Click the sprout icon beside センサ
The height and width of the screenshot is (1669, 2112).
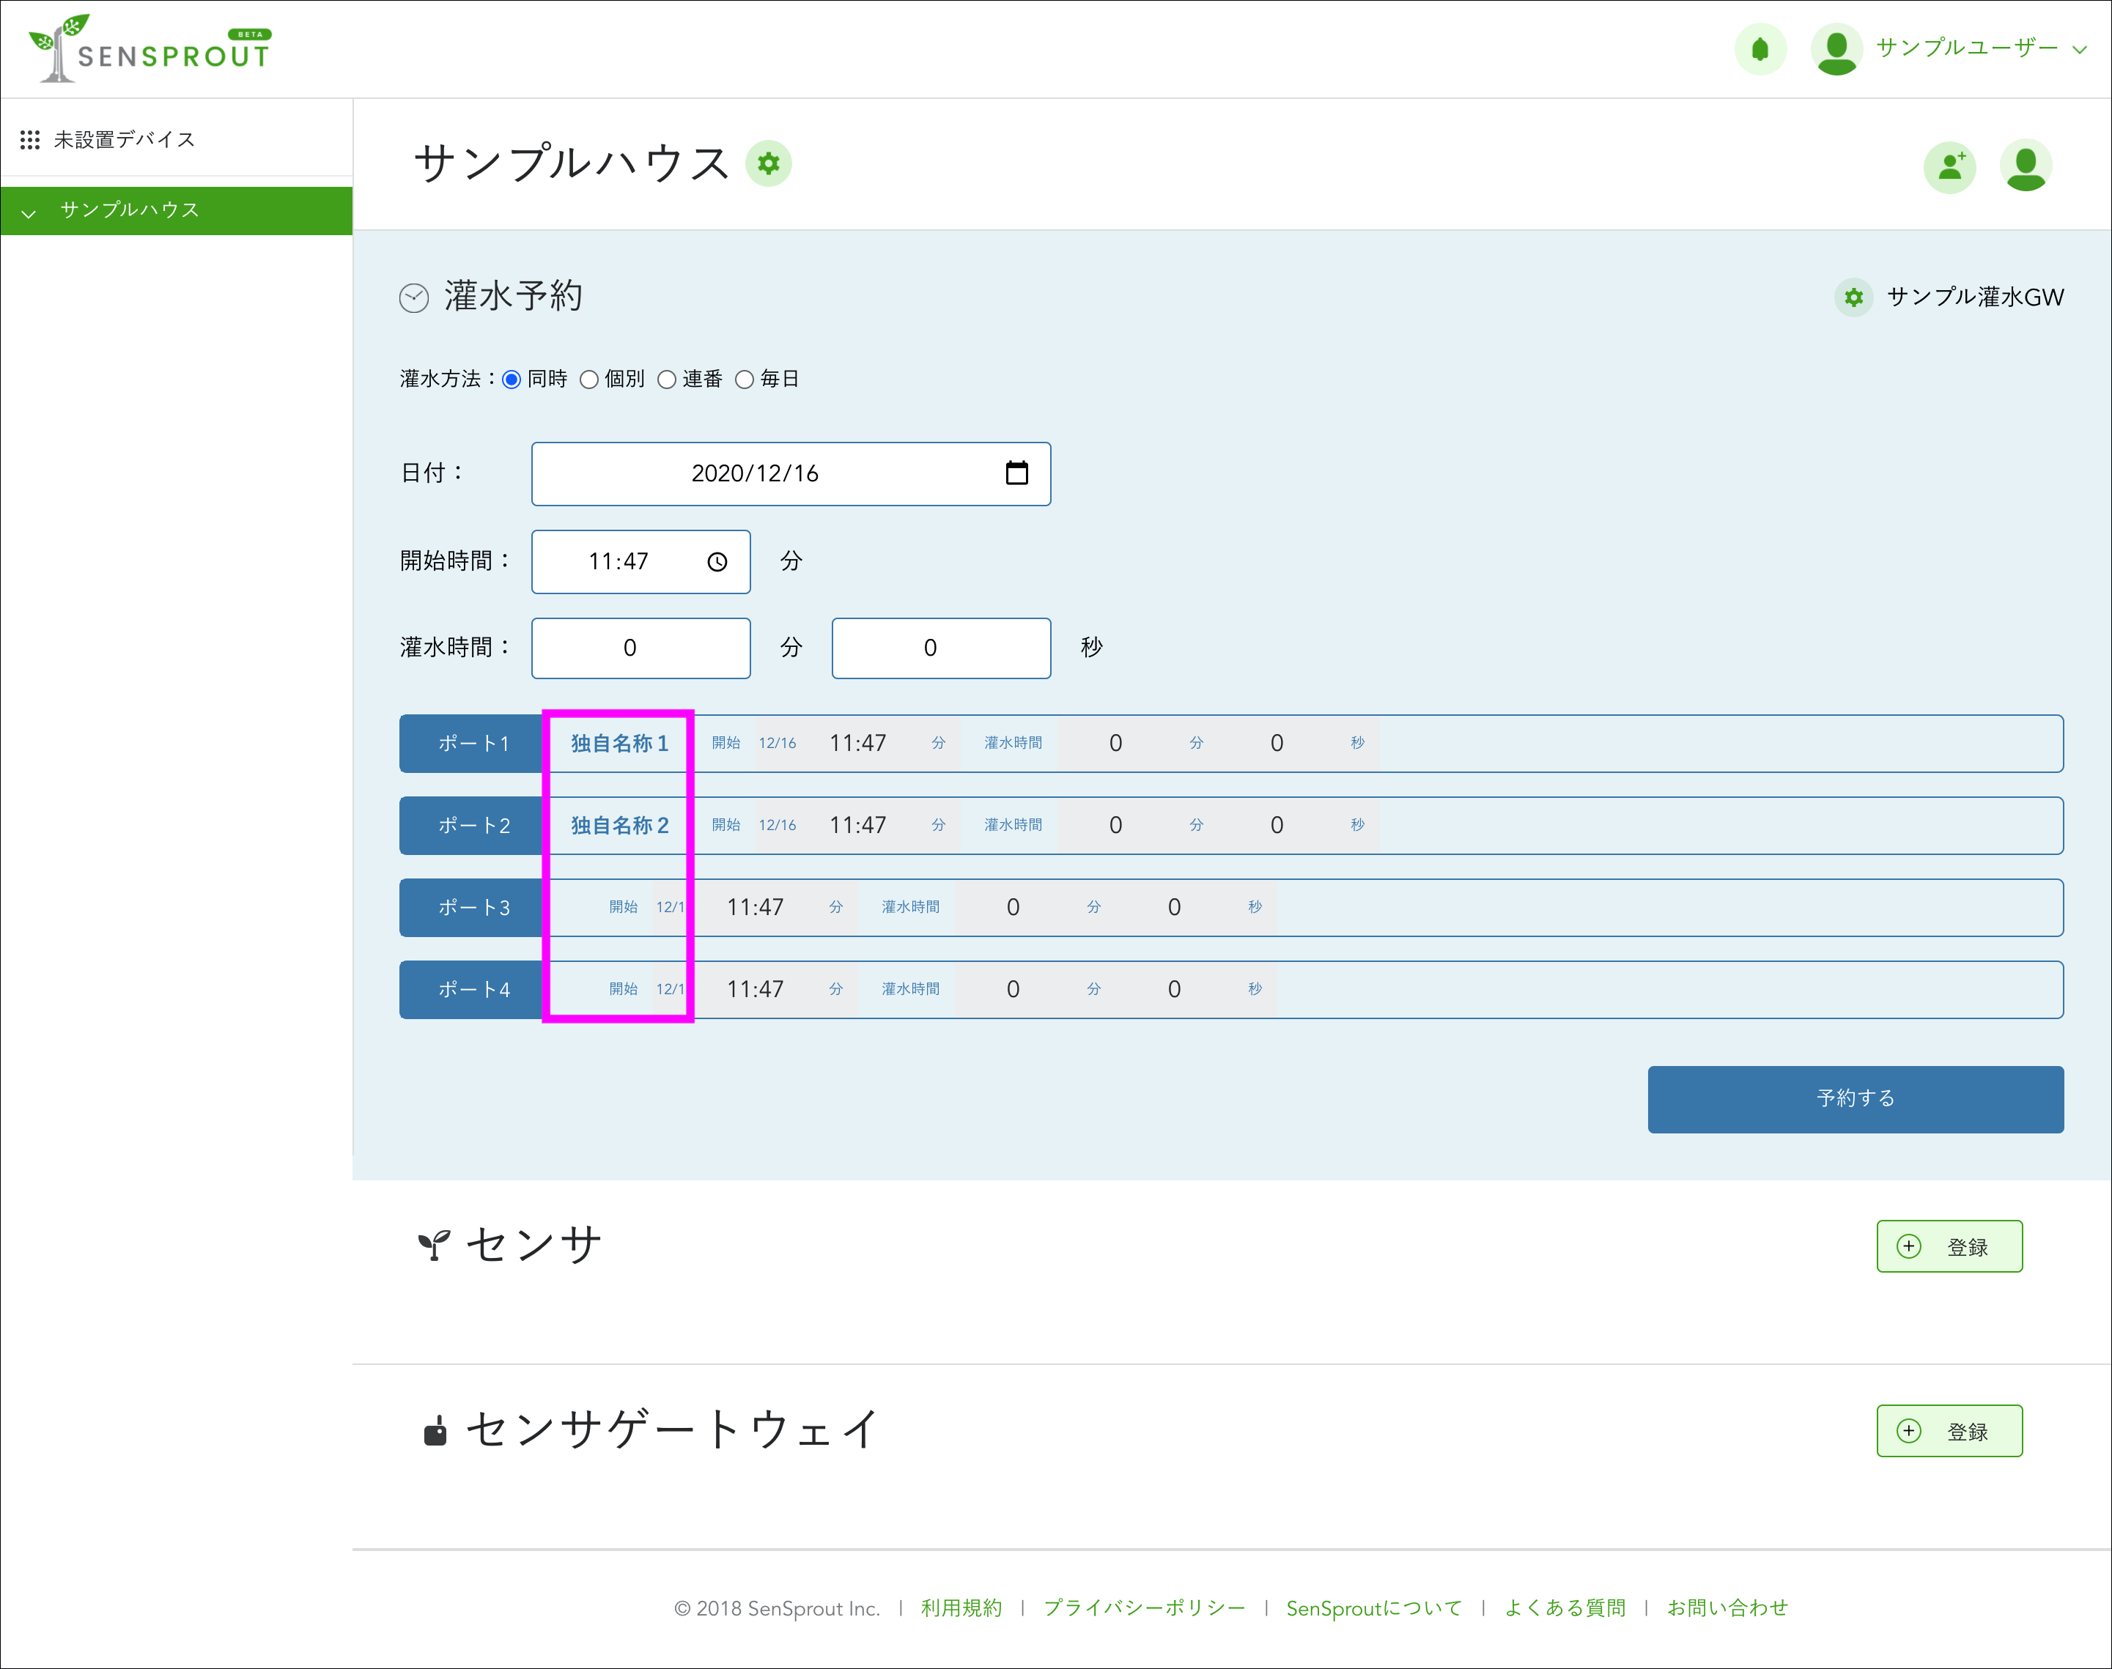[434, 1245]
